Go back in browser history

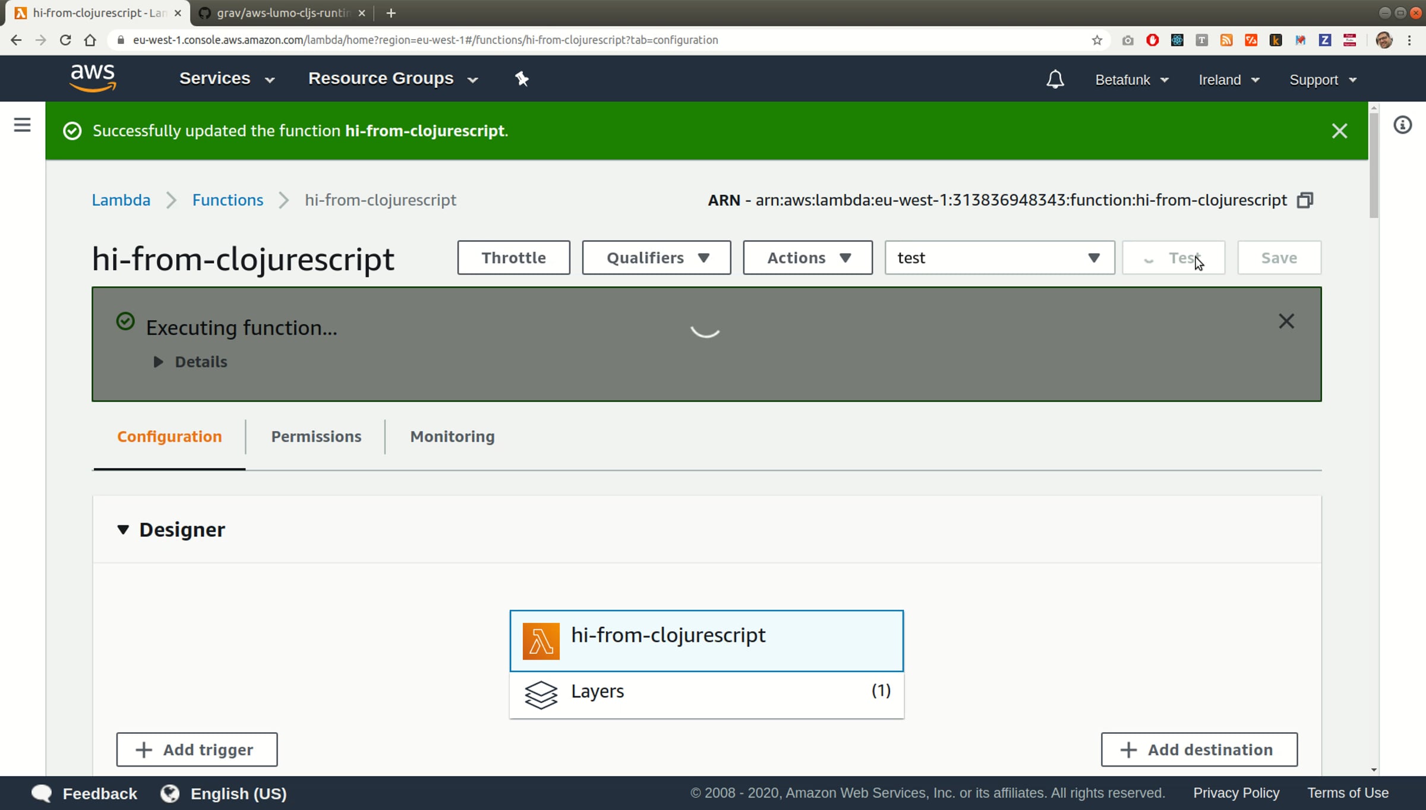[16, 40]
